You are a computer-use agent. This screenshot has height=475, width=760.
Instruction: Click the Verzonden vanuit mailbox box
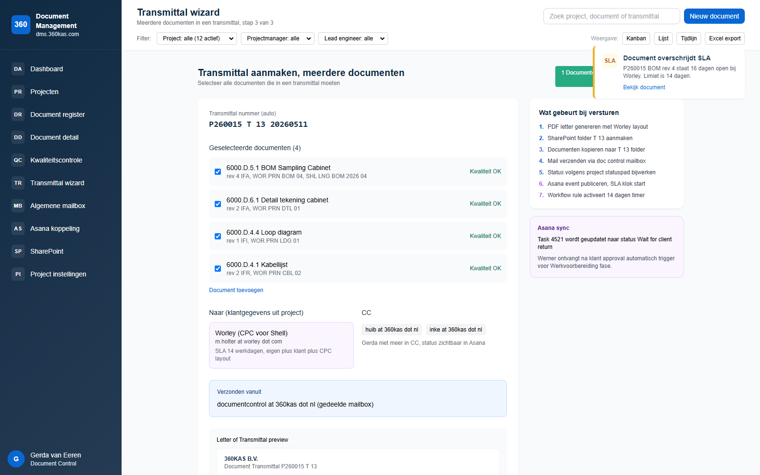(x=358, y=399)
